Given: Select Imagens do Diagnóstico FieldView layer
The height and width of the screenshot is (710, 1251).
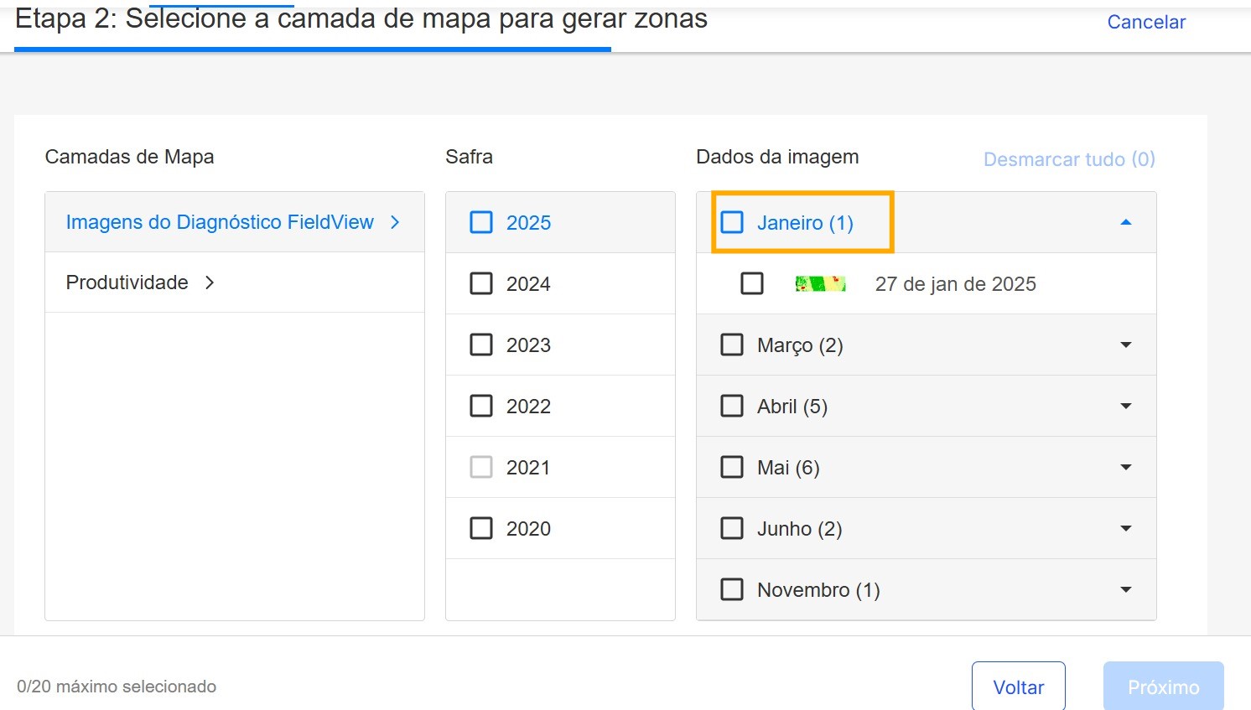Looking at the screenshot, I should click(220, 222).
